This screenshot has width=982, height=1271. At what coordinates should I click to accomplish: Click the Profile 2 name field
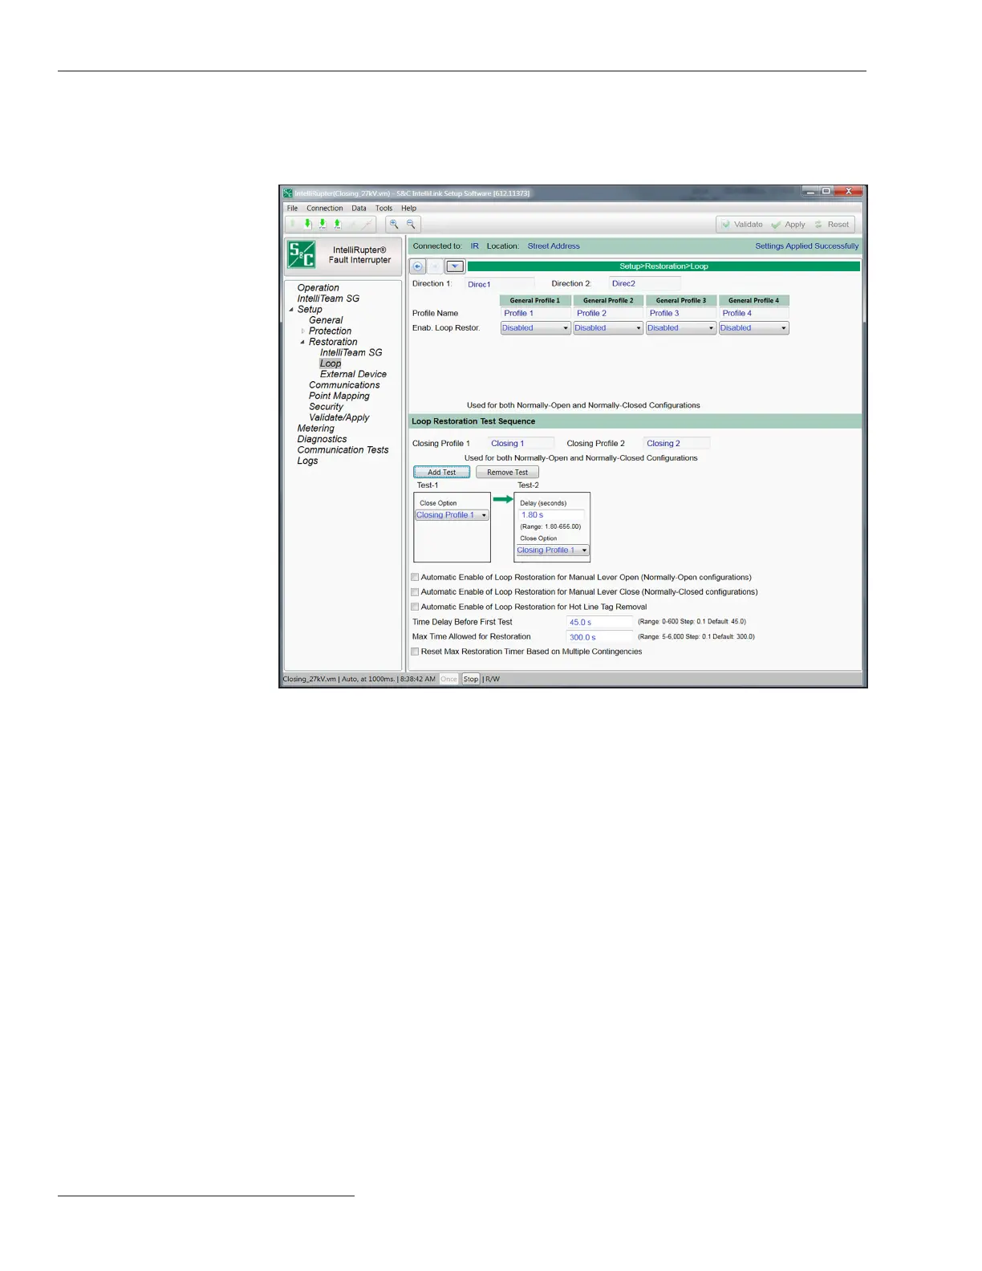(x=608, y=314)
